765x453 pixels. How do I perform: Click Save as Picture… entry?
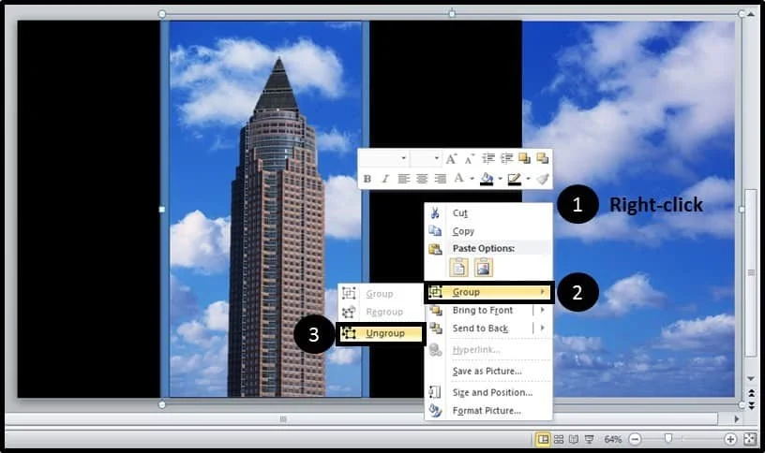point(488,372)
